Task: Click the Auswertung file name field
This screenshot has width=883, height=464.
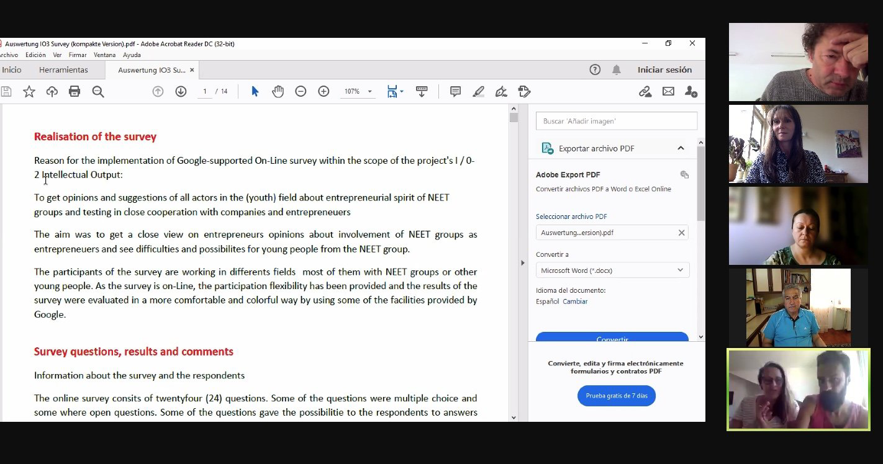Action: point(612,233)
